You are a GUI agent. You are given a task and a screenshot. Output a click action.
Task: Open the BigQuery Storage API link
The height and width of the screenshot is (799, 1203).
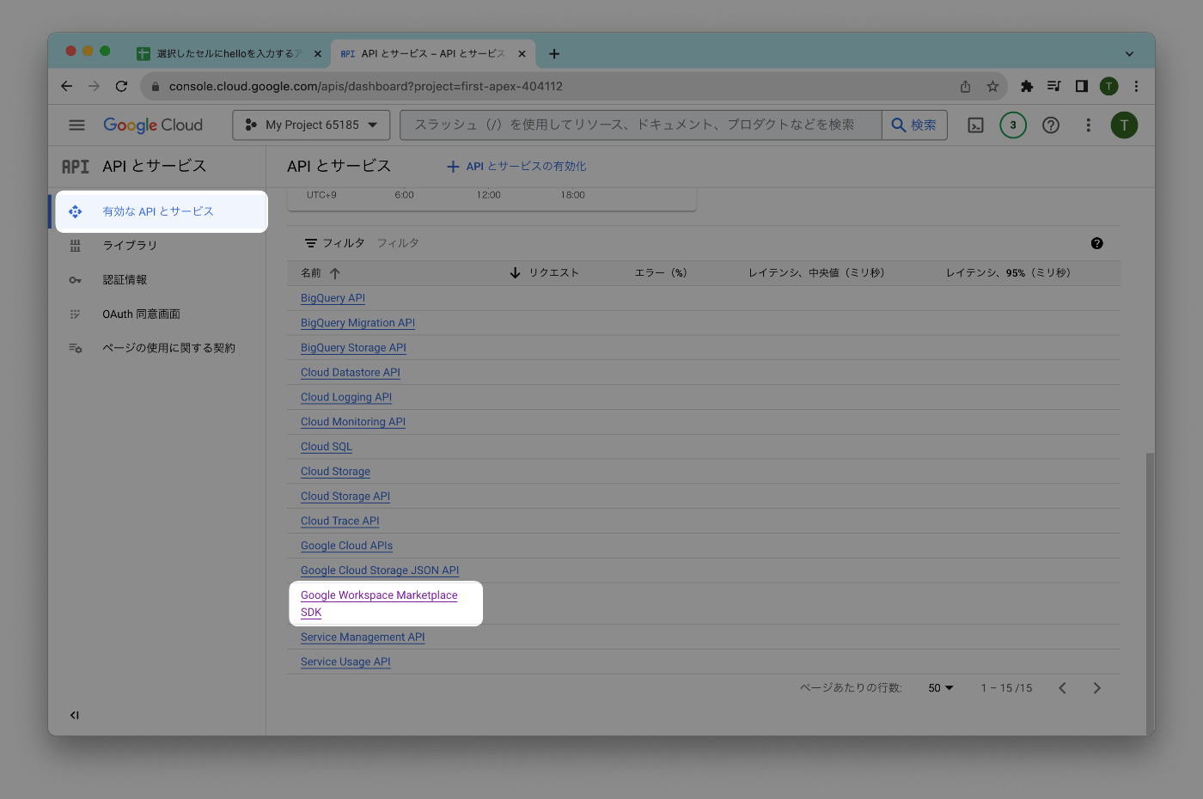pyautogui.click(x=353, y=348)
